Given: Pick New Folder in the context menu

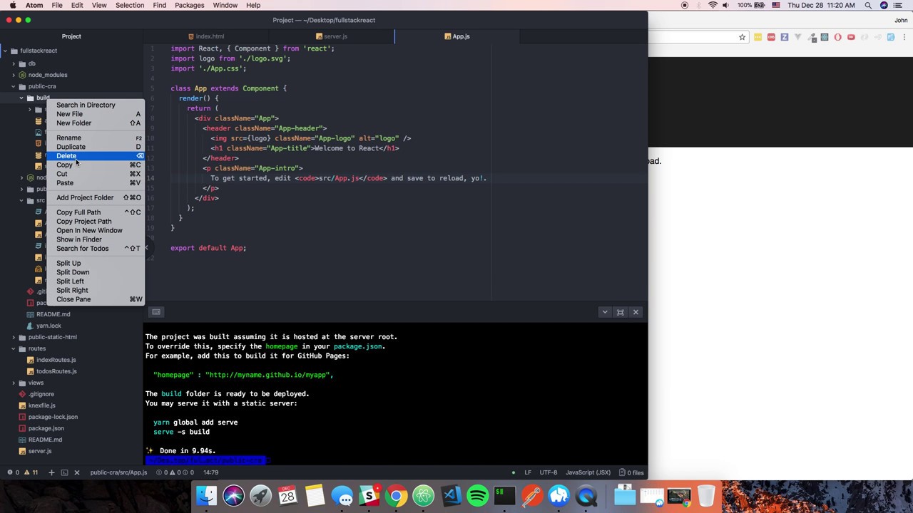Looking at the screenshot, I should [96, 123].
